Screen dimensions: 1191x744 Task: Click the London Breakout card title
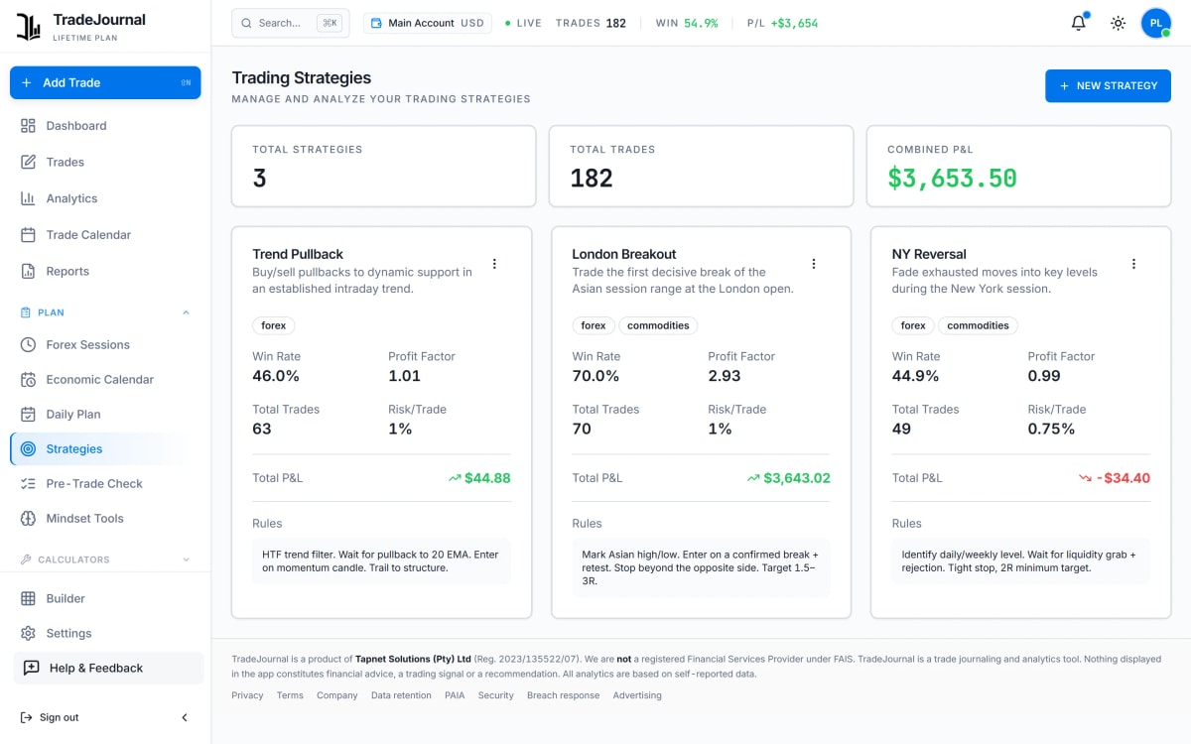coord(624,254)
